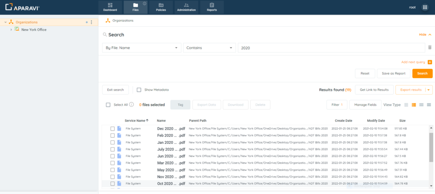Click the Save as Report button
Image resolution: width=435 pixels, height=194 pixels.
tap(393, 73)
